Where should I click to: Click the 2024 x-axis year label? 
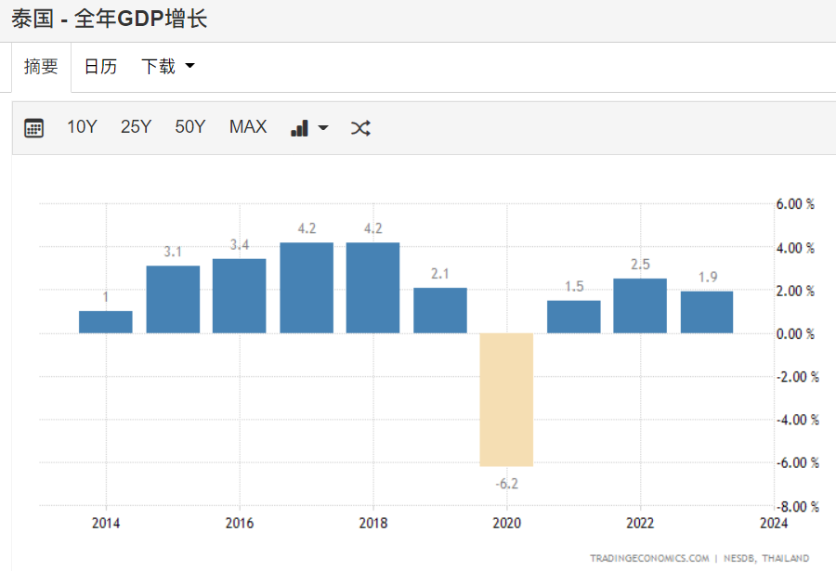pyautogui.click(x=774, y=523)
